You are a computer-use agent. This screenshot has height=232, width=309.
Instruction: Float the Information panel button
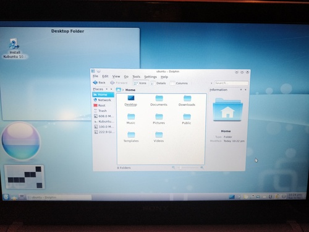coord(241,90)
